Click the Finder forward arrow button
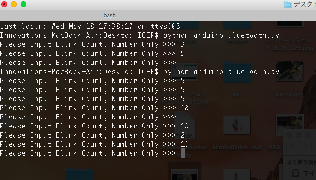This screenshot has width=316, height=180. (305, 146)
